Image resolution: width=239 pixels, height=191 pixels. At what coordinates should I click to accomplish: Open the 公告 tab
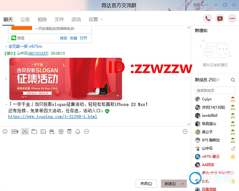[25, 19]
